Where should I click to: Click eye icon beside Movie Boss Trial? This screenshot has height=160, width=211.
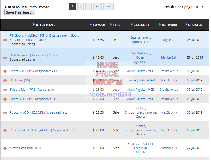[x=5, y=148]
